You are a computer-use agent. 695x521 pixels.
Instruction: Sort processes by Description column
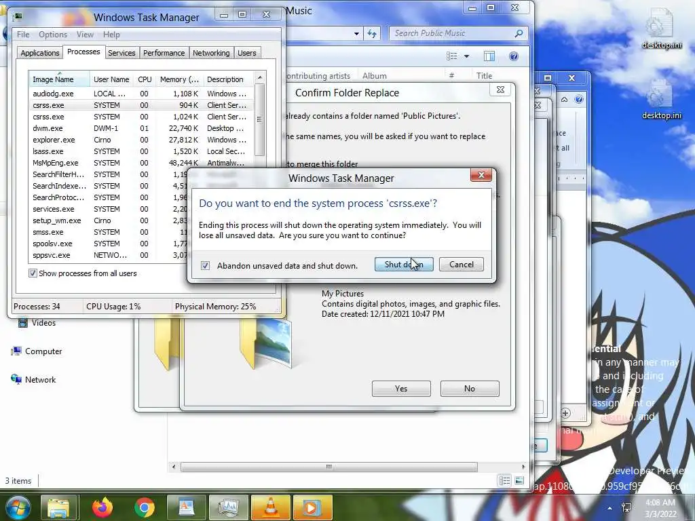[x=228, y=79]
